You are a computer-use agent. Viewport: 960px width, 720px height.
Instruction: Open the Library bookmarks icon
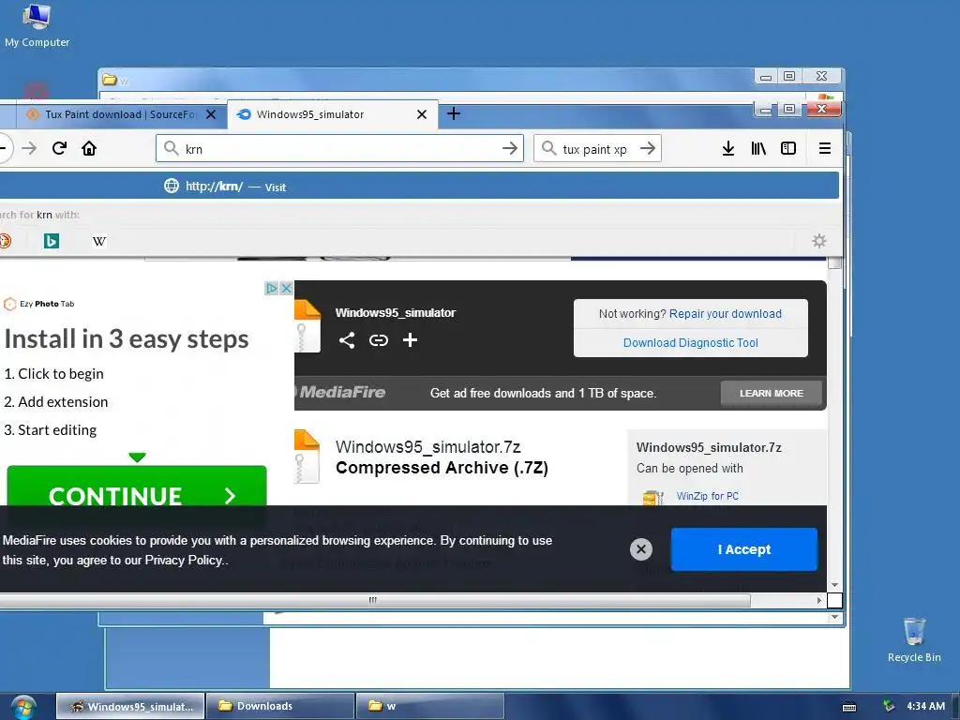pos(757,148)
